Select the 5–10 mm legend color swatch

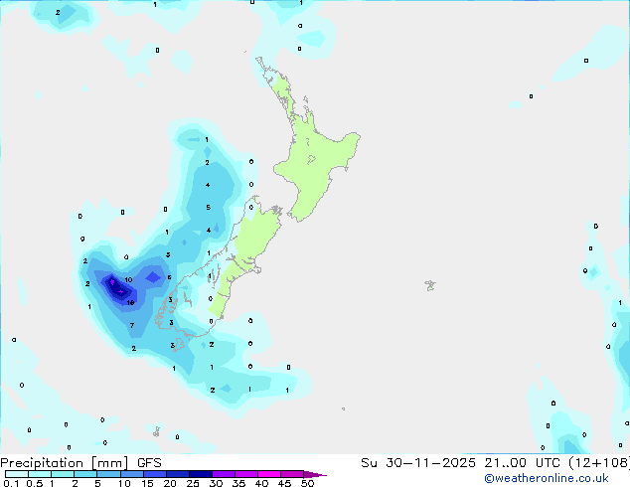click(109, 474)
